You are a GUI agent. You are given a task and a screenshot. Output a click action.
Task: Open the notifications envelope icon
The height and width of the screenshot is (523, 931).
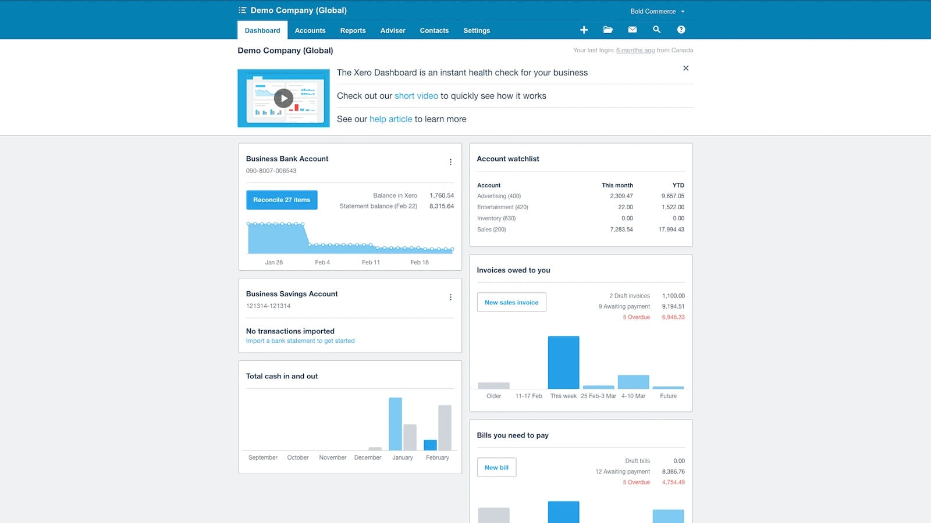point(632,30)
